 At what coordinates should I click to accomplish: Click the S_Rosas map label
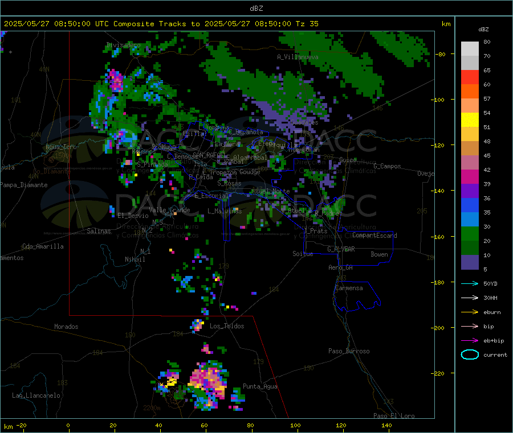(x=229, y=183)
